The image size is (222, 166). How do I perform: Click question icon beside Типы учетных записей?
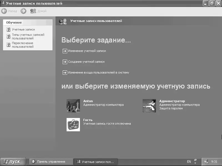(9, 37)
